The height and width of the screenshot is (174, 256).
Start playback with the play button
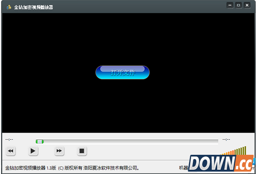33,151
